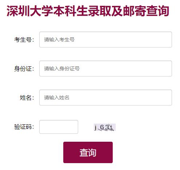Select the placeholder text 请输入考生号

click(x=59, y=40)
